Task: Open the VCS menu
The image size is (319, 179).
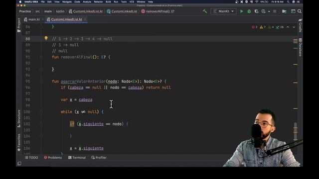Action: tap(132, 1)
